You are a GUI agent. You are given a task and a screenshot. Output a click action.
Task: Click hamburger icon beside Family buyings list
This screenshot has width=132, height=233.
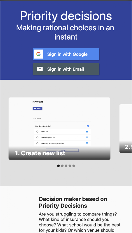tap(87, 137)
